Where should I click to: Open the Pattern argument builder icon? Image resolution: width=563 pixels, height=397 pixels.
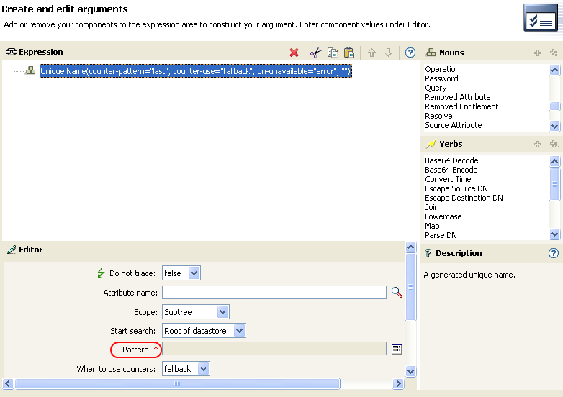[x=397, y=350]
